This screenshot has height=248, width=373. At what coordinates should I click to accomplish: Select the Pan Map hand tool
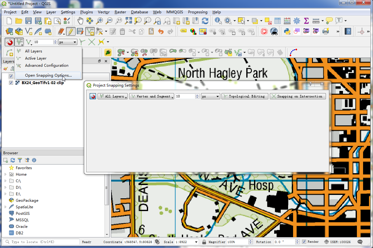(x=80, y=21)
